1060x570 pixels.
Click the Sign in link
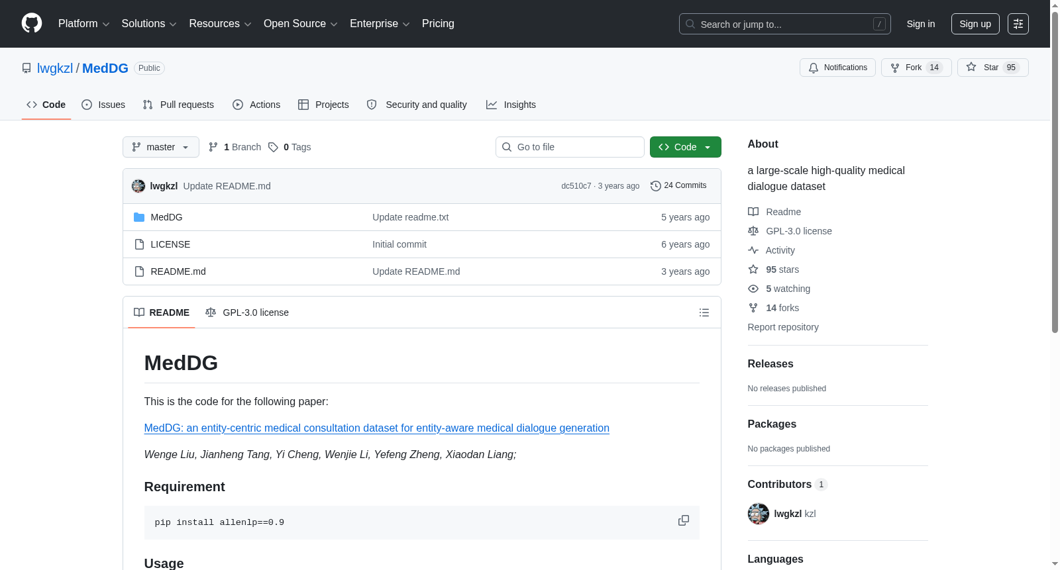click(x=921, y=24)
